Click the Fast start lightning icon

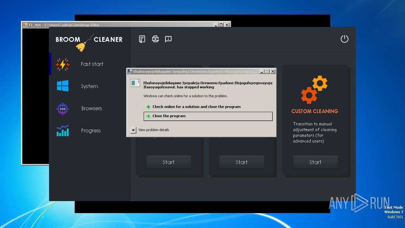pyautogui.click(x=63, y=64)
